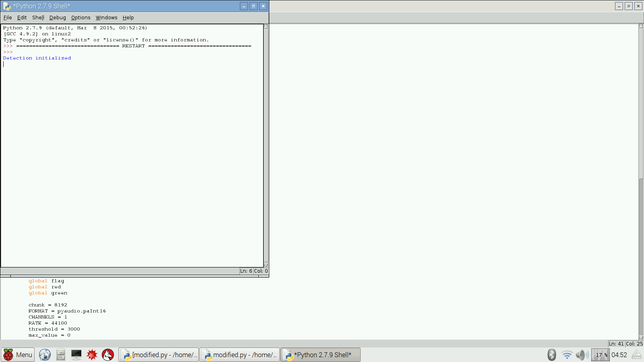
Task: Open the Shell menu
Action: (x=38, y=18)
